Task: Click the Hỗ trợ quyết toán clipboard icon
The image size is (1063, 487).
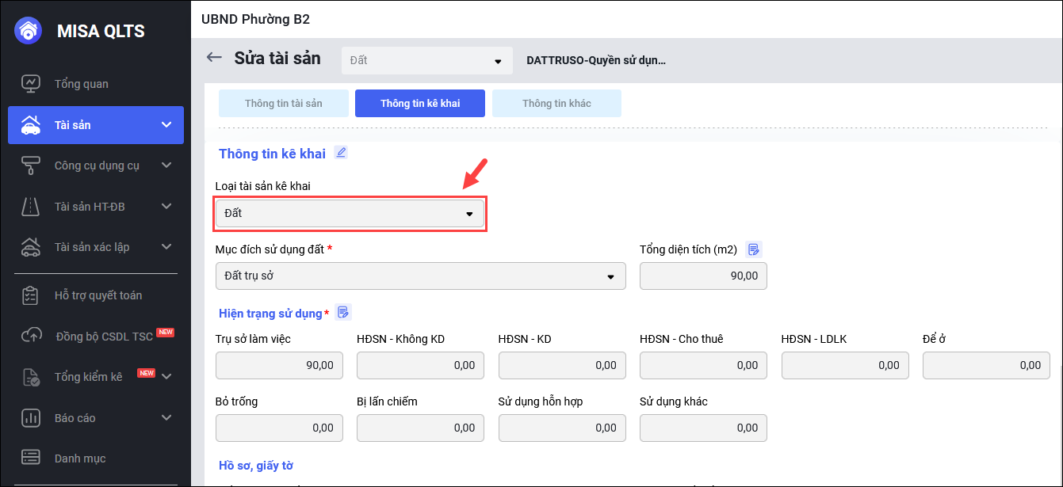Action: pyautogui.click(x=30, y=295)
